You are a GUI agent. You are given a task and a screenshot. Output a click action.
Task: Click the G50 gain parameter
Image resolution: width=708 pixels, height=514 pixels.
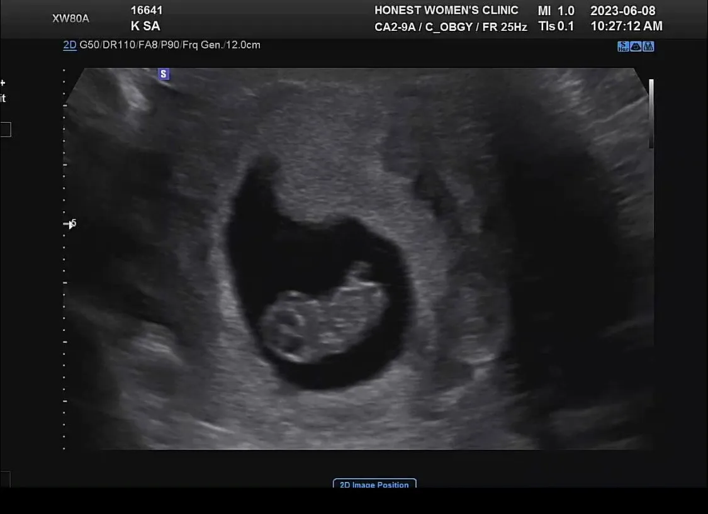[89, 45]
